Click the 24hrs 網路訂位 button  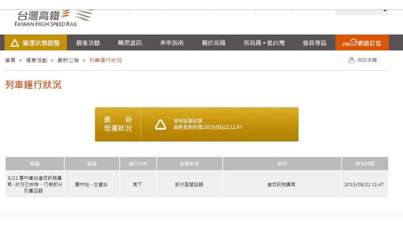(362, 43)
